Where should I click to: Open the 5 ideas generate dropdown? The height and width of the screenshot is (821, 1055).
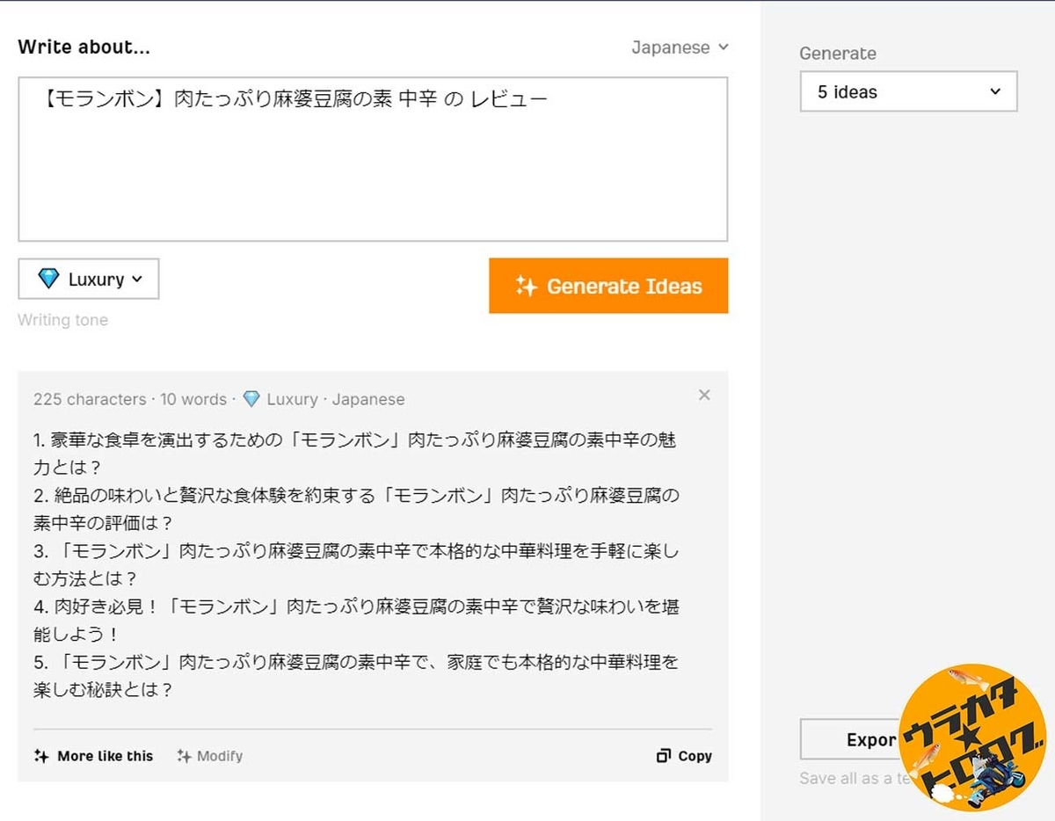coord(908,91)
